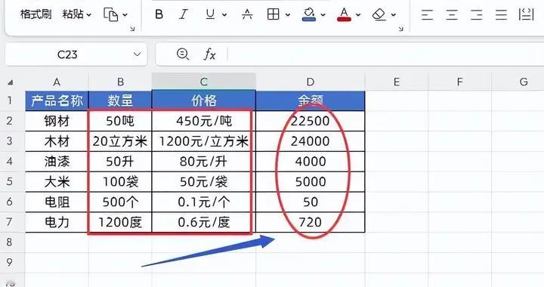Click the 24000 amount cell
This screenshot has height=287, width=544.
(311, 141)
